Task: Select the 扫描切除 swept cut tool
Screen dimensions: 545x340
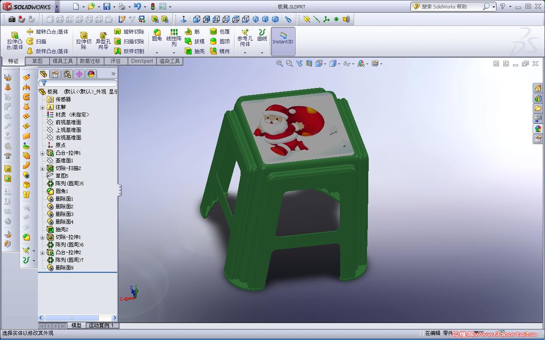Action: [x=129, y=42]
